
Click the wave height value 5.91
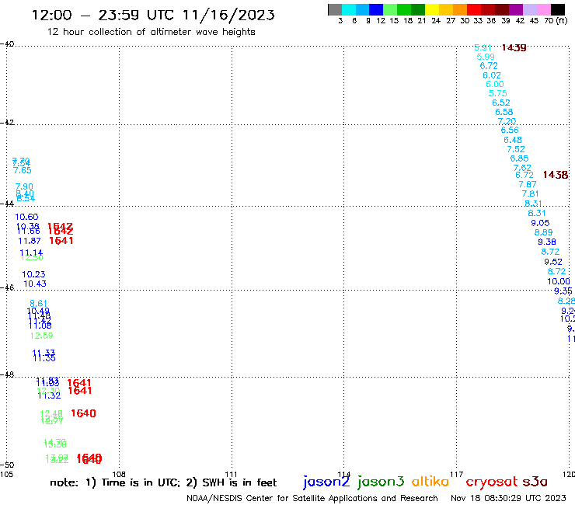tap(483, 47)
